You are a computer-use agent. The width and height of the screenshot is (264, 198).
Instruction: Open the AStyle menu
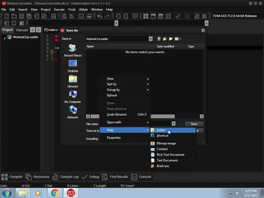click(83, 10)
